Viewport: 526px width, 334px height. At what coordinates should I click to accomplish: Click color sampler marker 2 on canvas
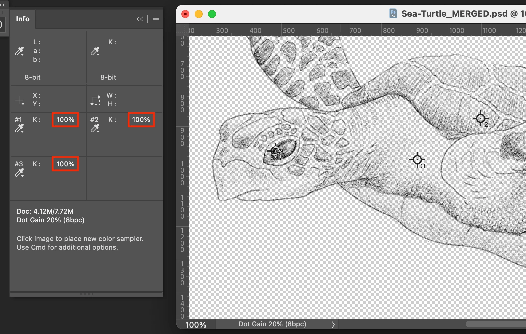tap(481, 118)
